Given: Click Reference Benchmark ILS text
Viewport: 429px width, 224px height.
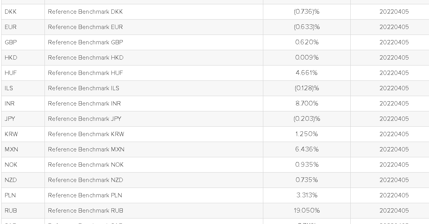Looking at the screenshot, I should click(x=83, y=88).
